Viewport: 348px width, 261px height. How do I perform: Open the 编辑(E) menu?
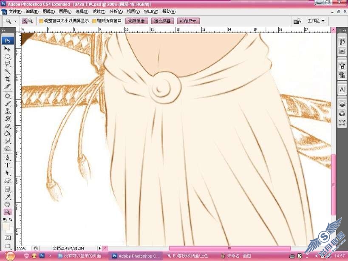tap(32, 11)
